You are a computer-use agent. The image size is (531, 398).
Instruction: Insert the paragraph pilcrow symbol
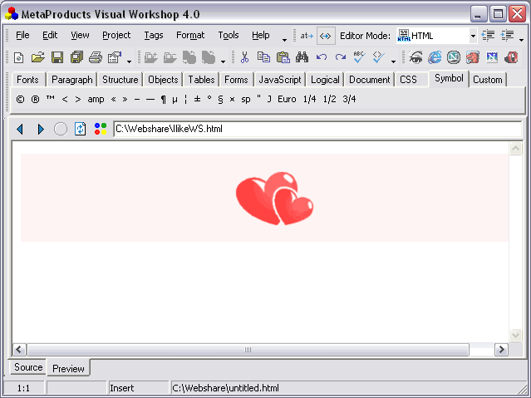[164, 99]
